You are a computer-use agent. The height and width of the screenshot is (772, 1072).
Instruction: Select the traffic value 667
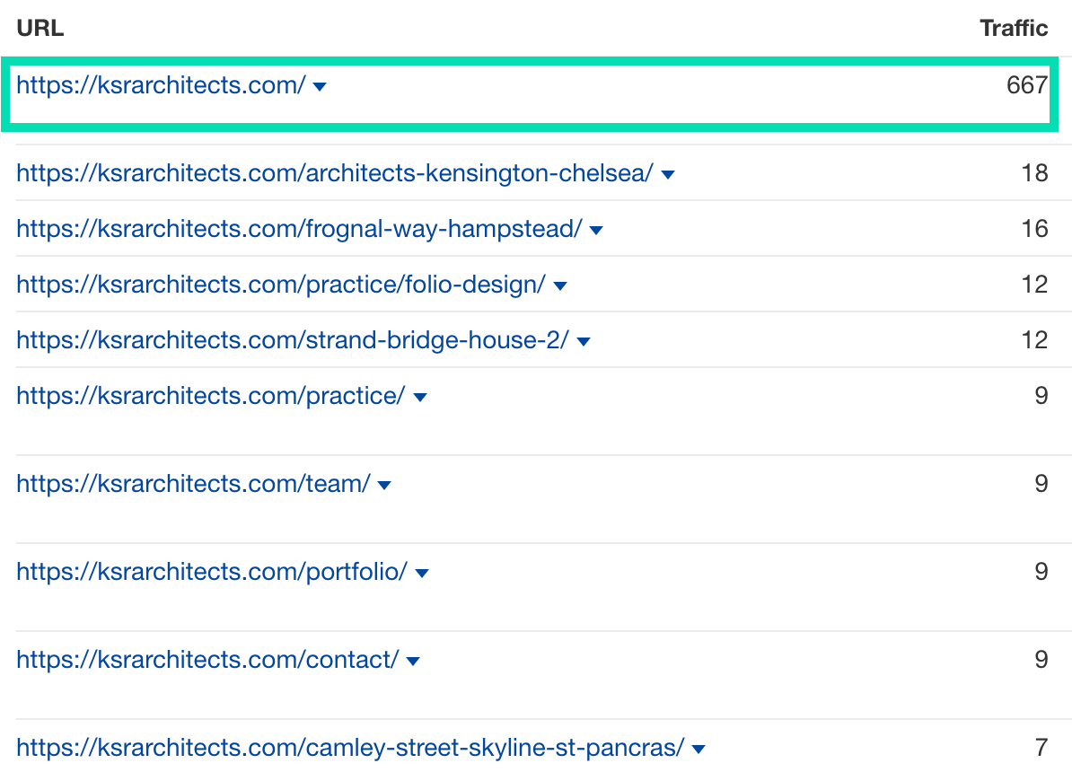1027,85
